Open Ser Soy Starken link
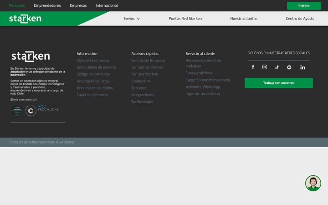 (x=145, y=74)
